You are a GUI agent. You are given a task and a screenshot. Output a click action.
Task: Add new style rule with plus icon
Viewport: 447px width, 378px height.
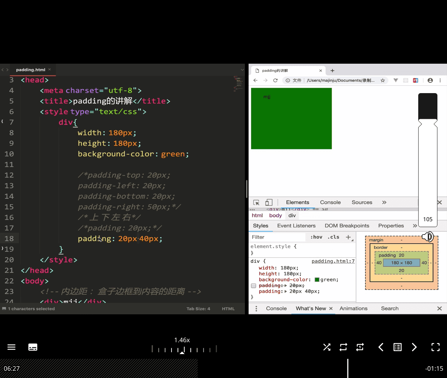tap(348, 237)
